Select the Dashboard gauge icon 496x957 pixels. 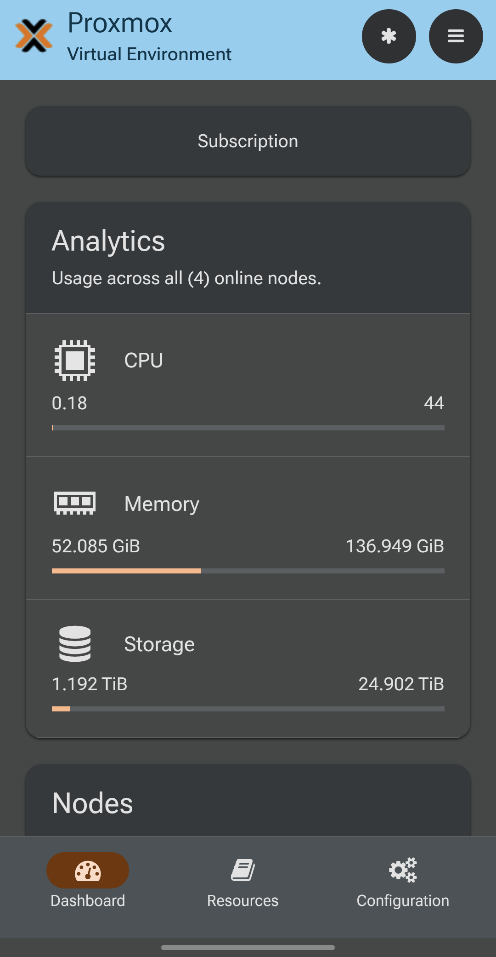[88, 870]
